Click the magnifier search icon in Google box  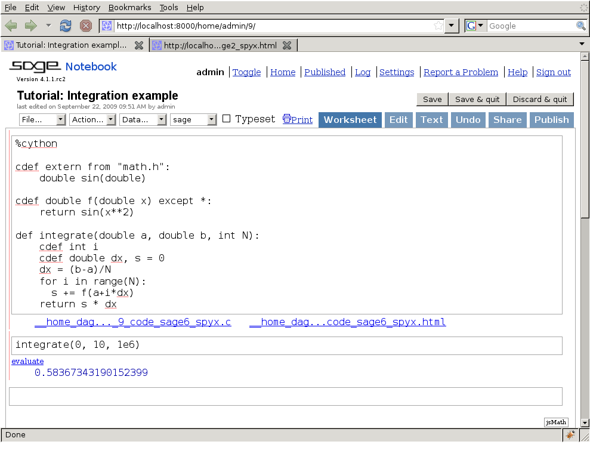[580, 26]
